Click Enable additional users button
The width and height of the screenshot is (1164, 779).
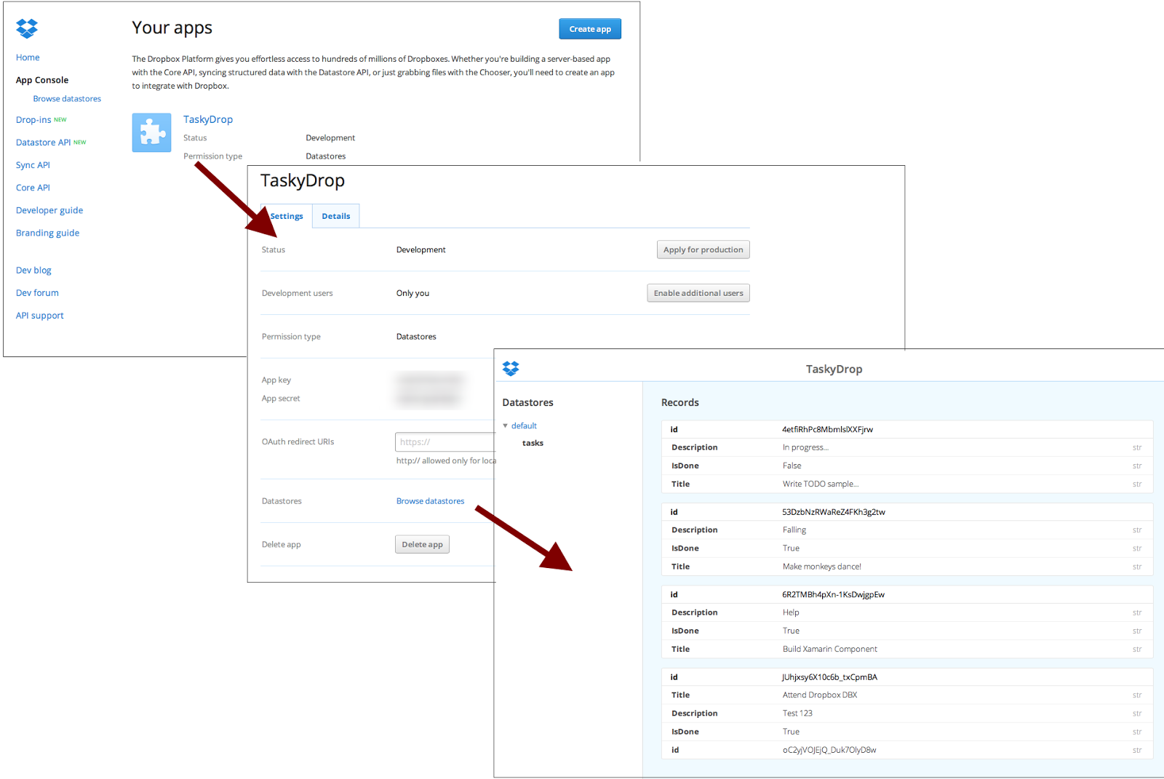pyautogui.click(x=698, y=293)
